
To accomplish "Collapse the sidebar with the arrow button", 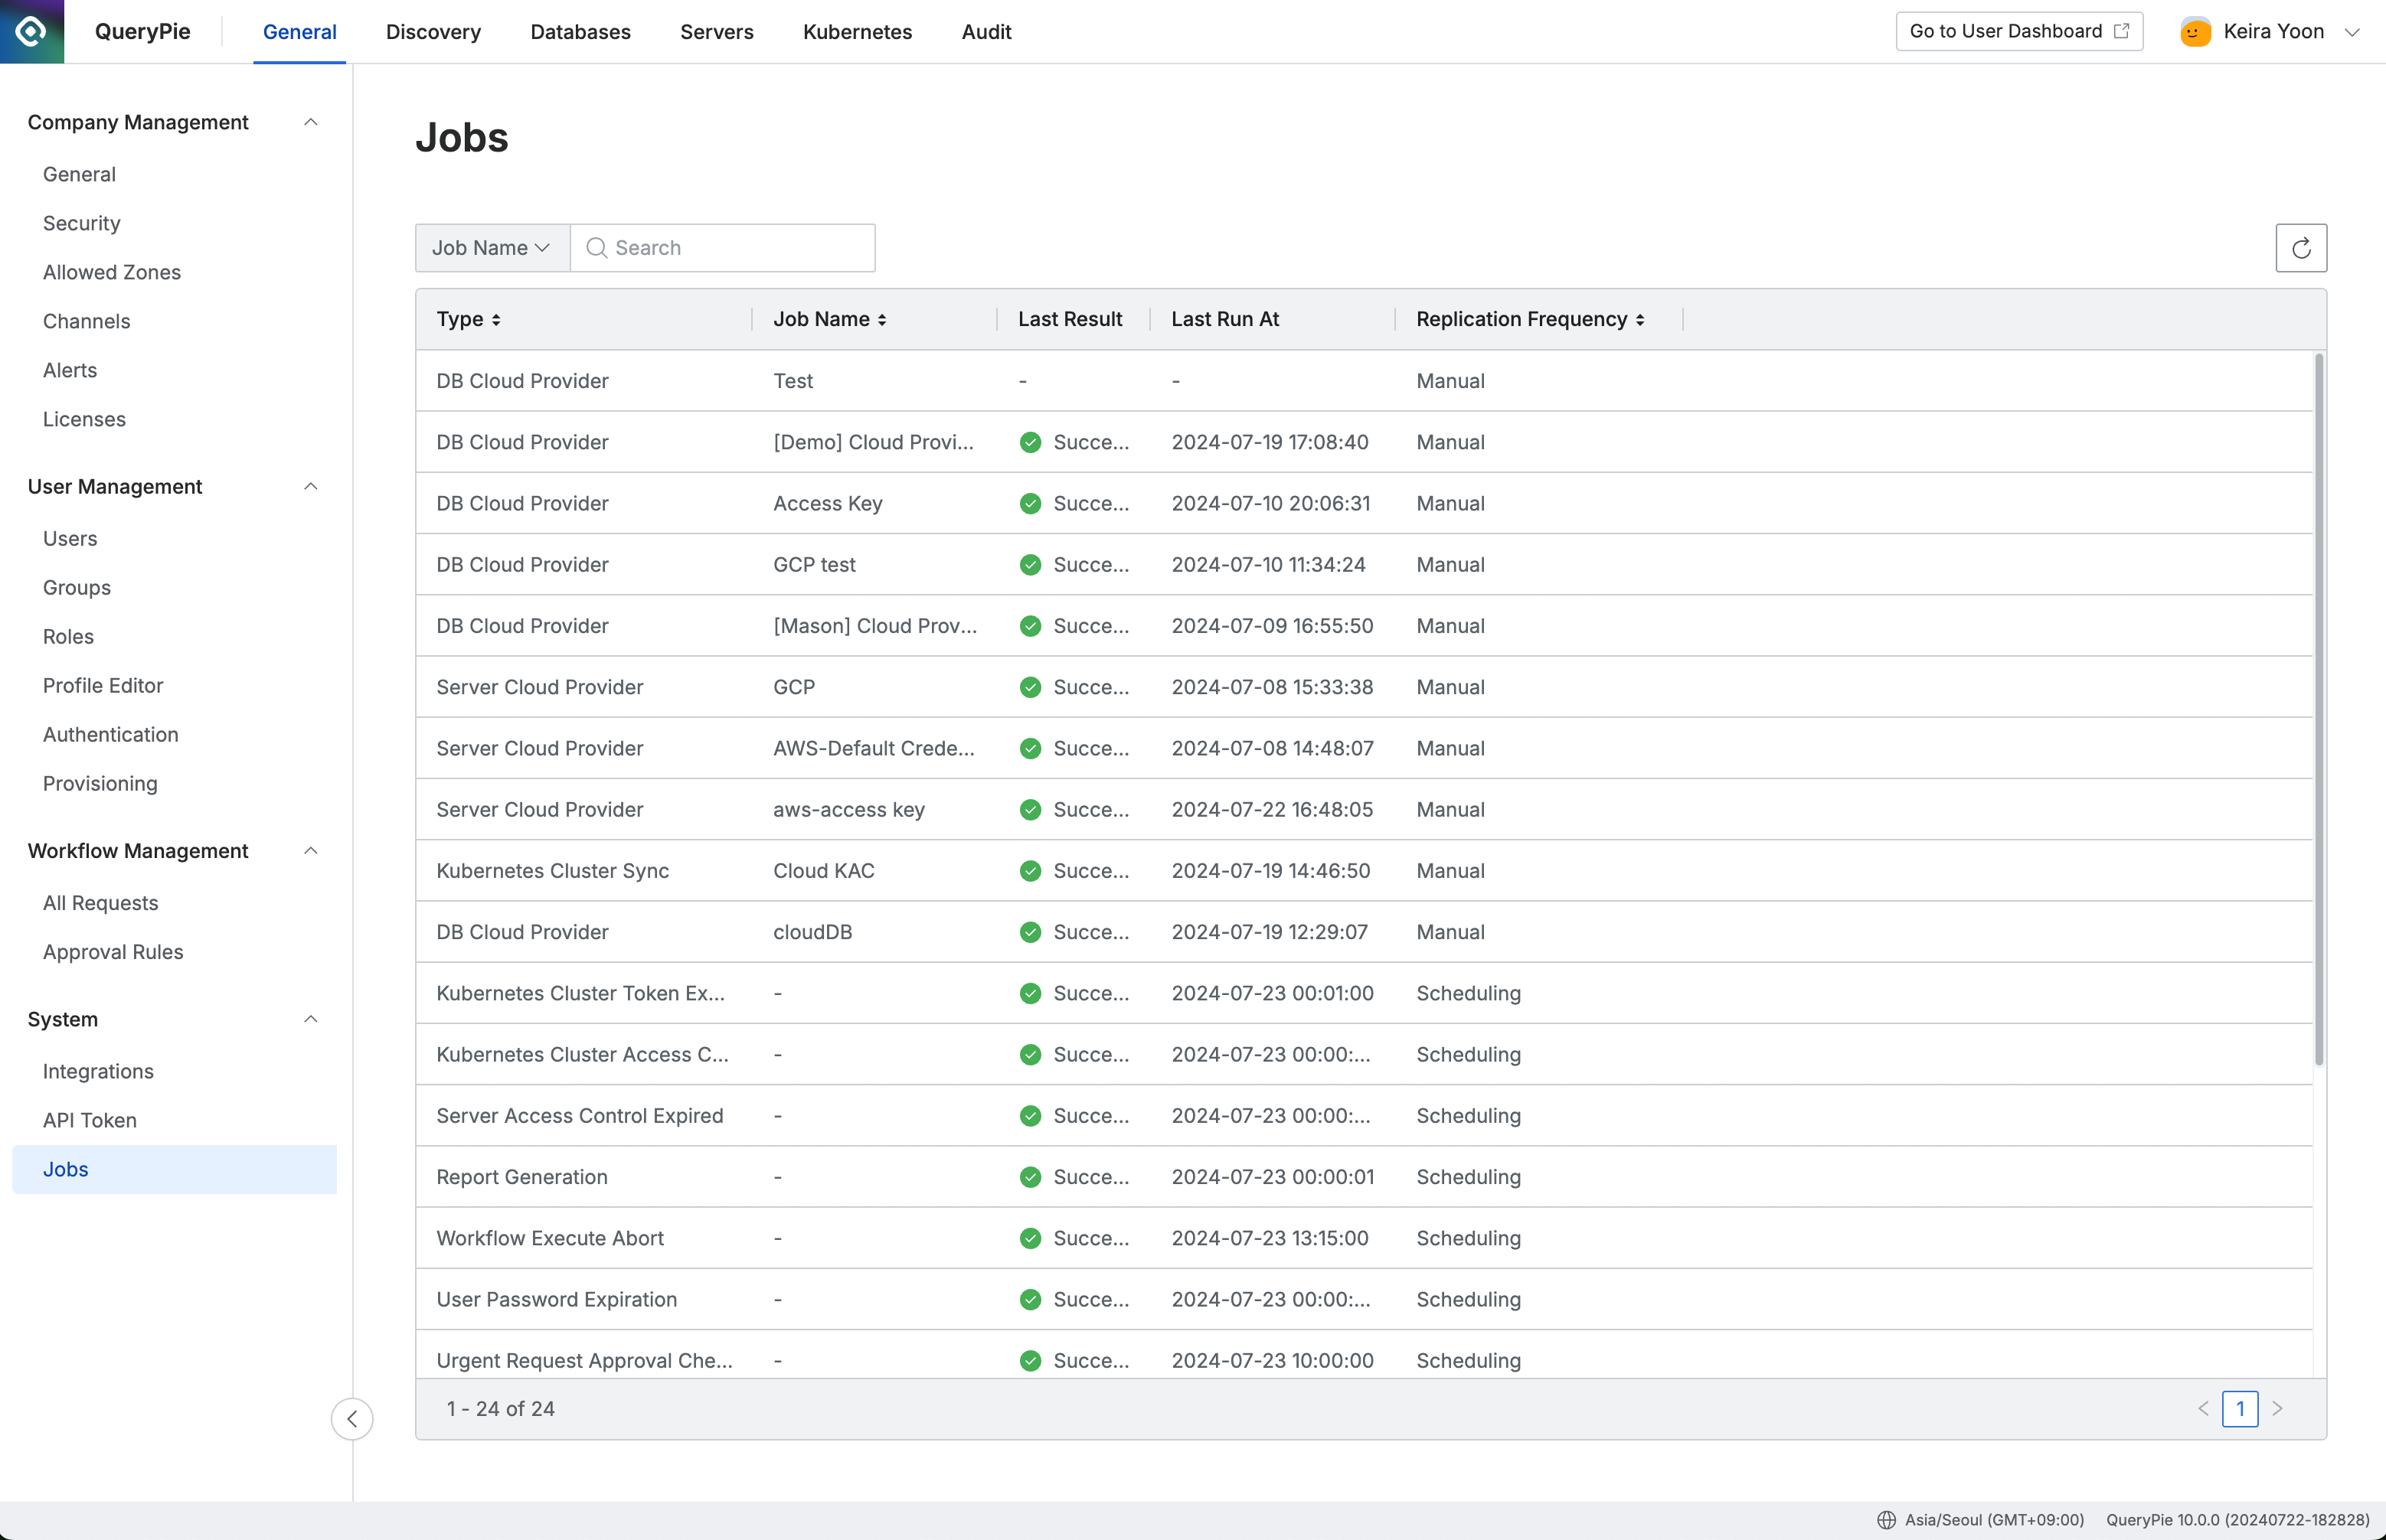I will [352, 1418].
